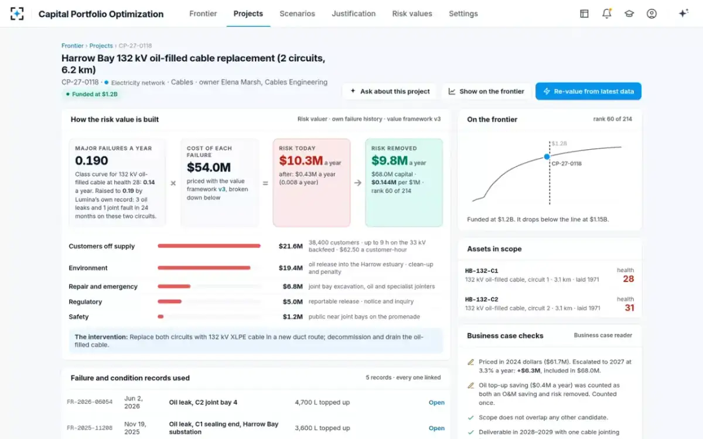Click the Repair and emergency red bar
Viewport: 703px width, 439px height.
tap(174, 286)
